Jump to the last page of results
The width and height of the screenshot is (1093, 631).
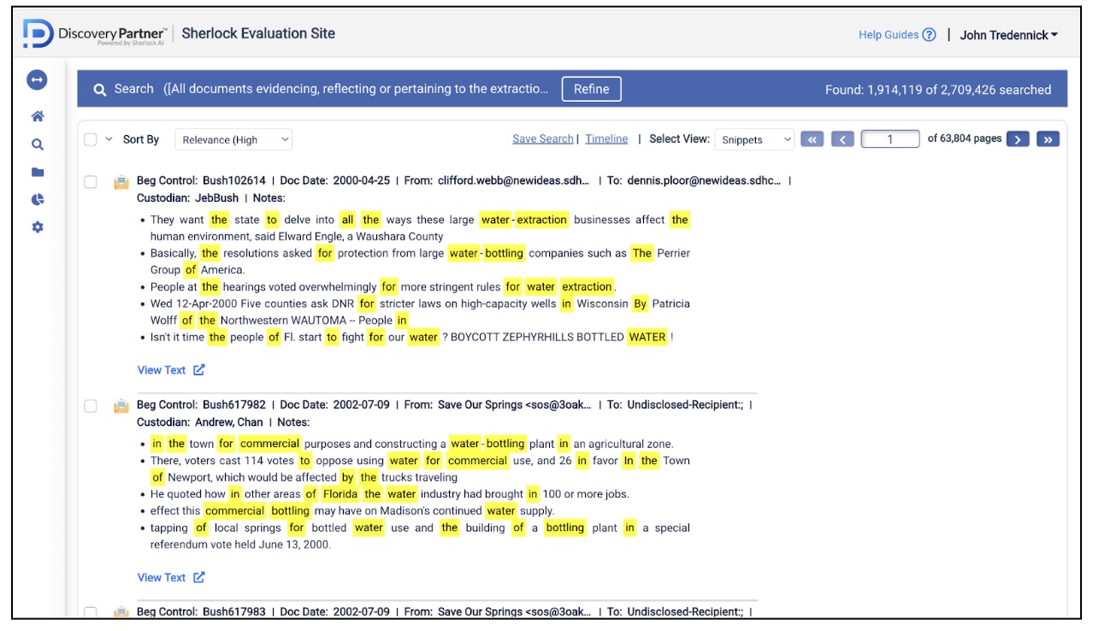point(1048,139)
